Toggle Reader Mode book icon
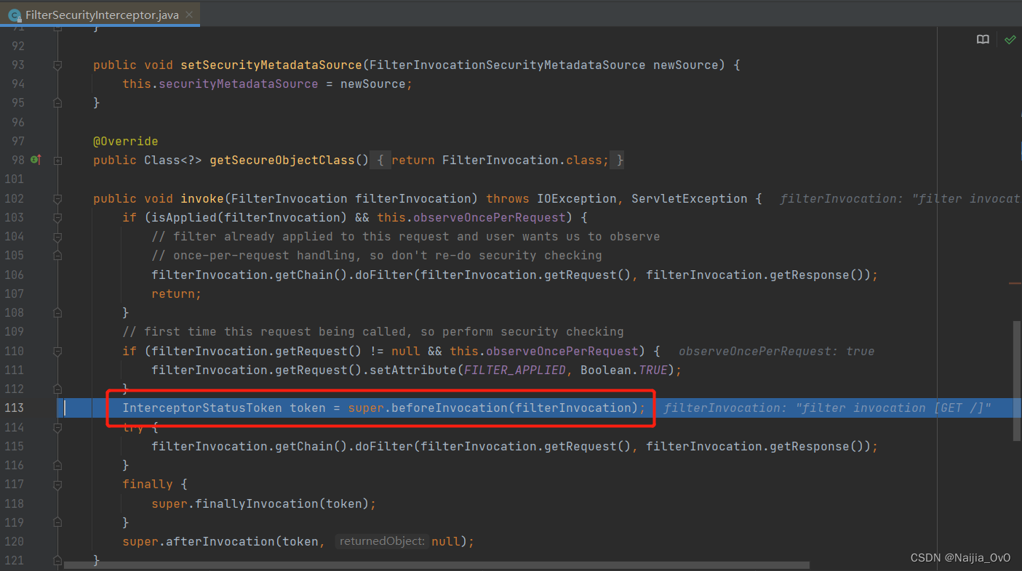Screen dimensions: 1022x571 [x=983, y=40]
